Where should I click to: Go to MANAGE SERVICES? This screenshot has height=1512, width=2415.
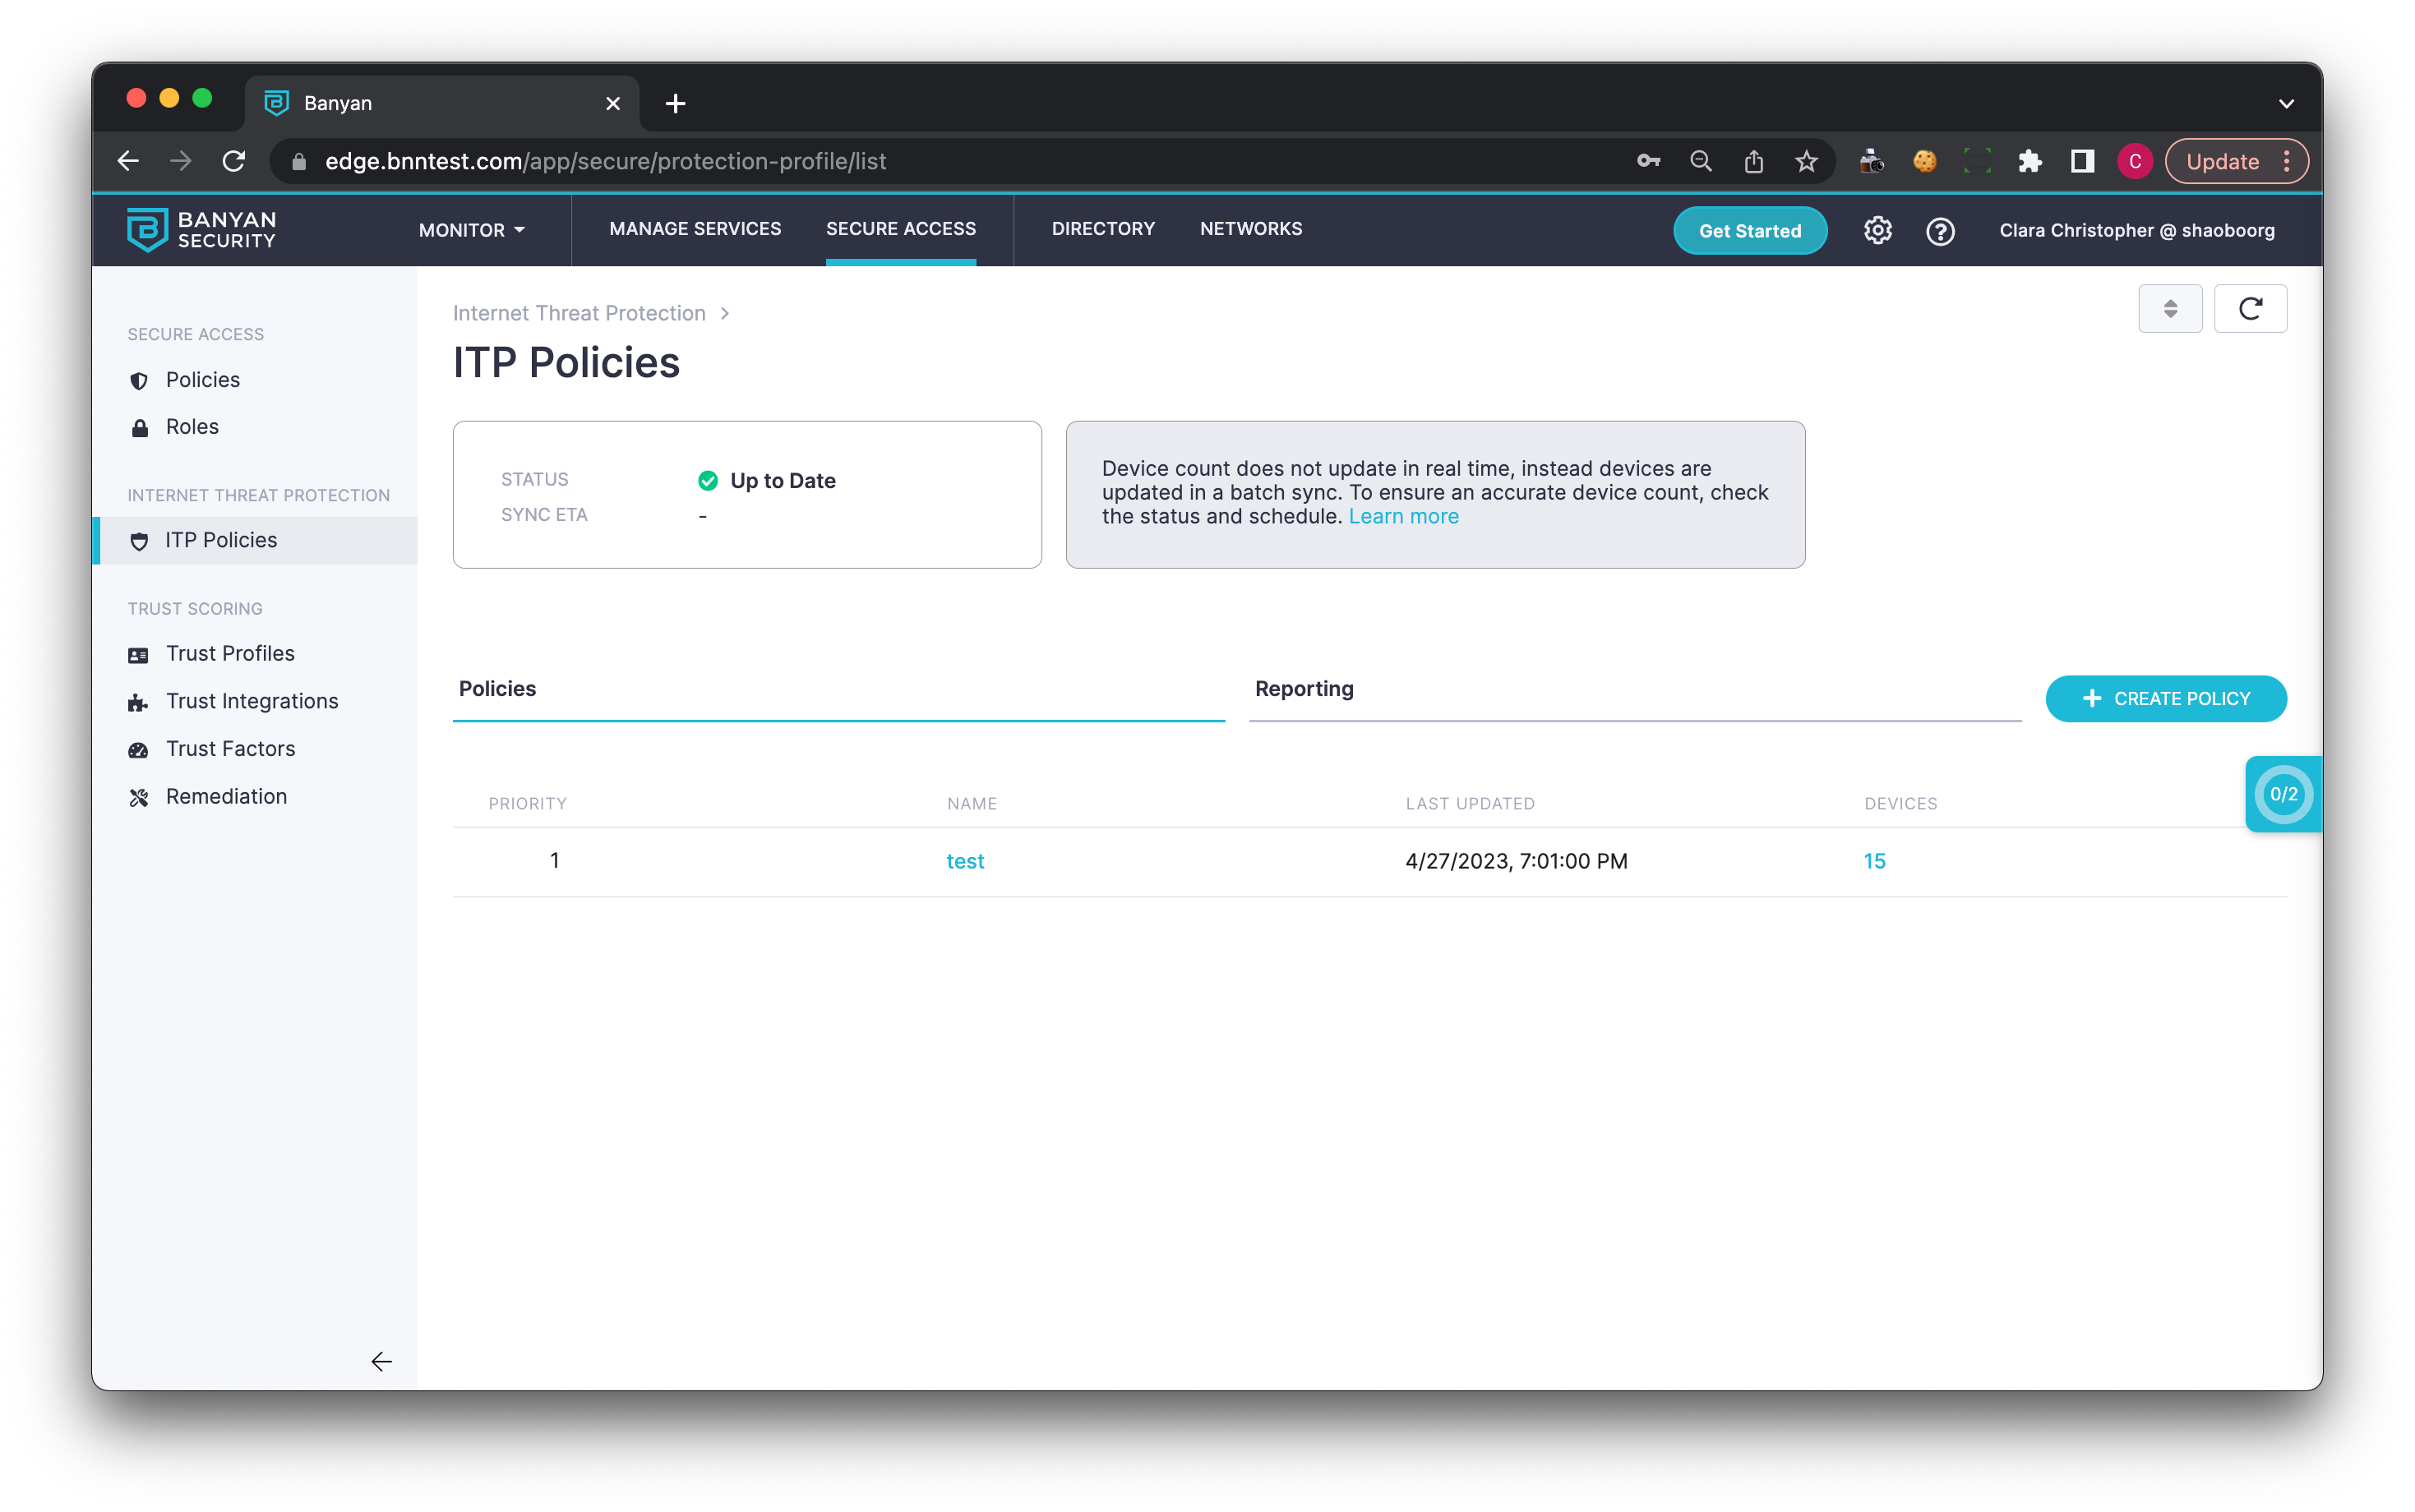click(695, 229)
